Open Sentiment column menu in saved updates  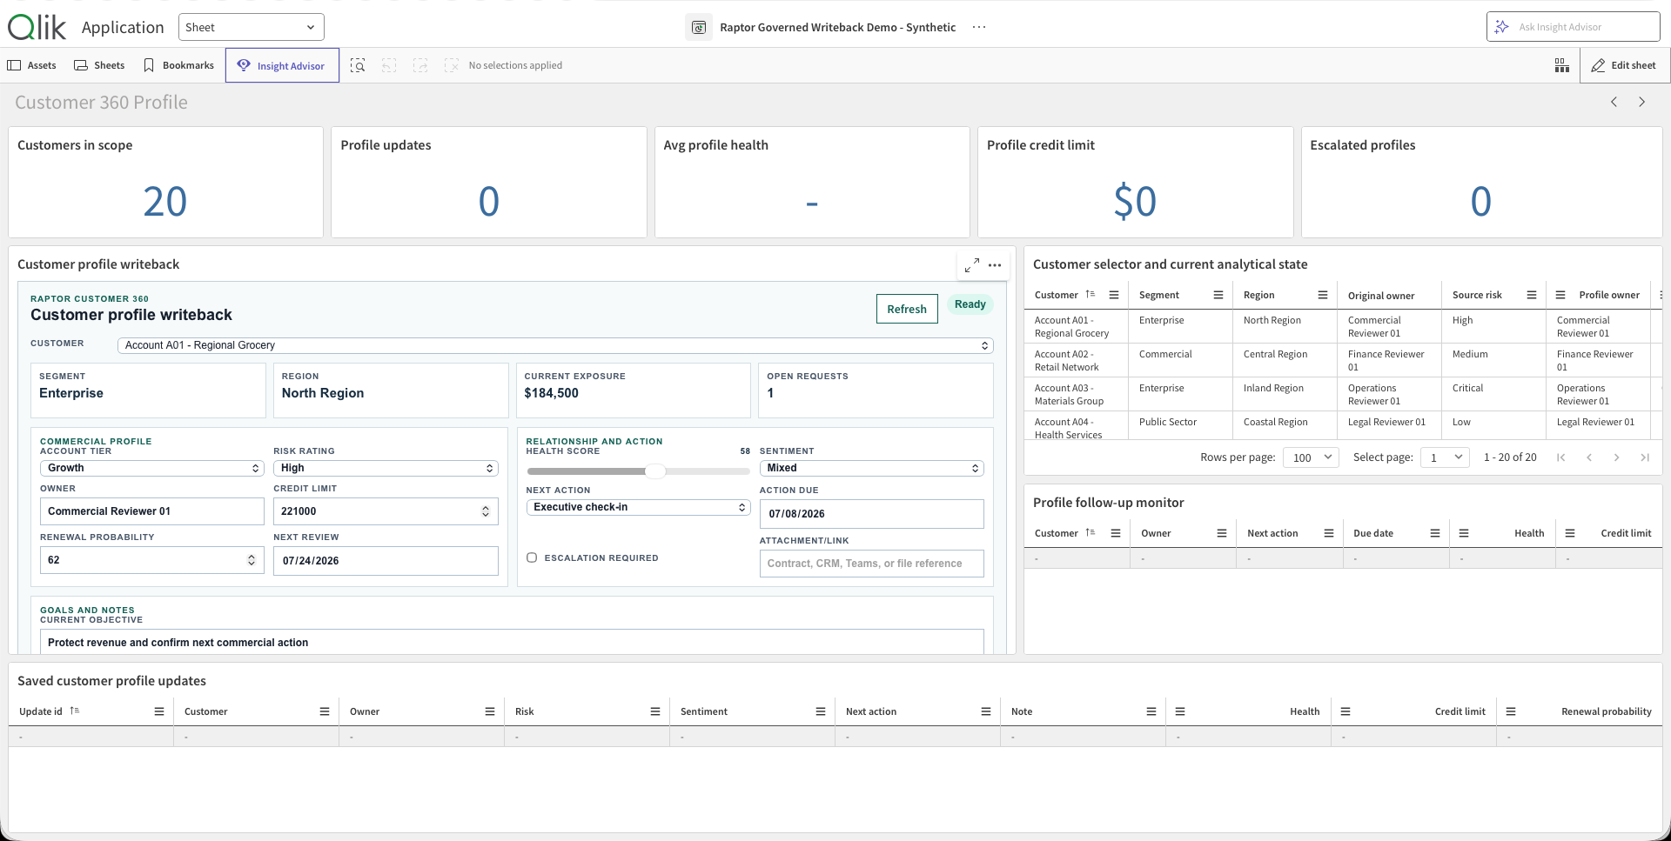(821, 711)
